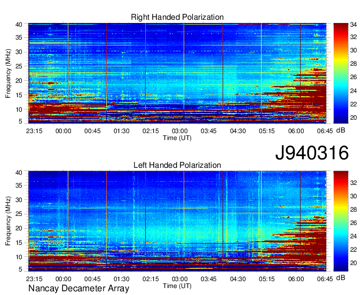363x295 pixels.
Task: Click the 10 MHz tick on Right Handed plot
Action: (19, 110)
